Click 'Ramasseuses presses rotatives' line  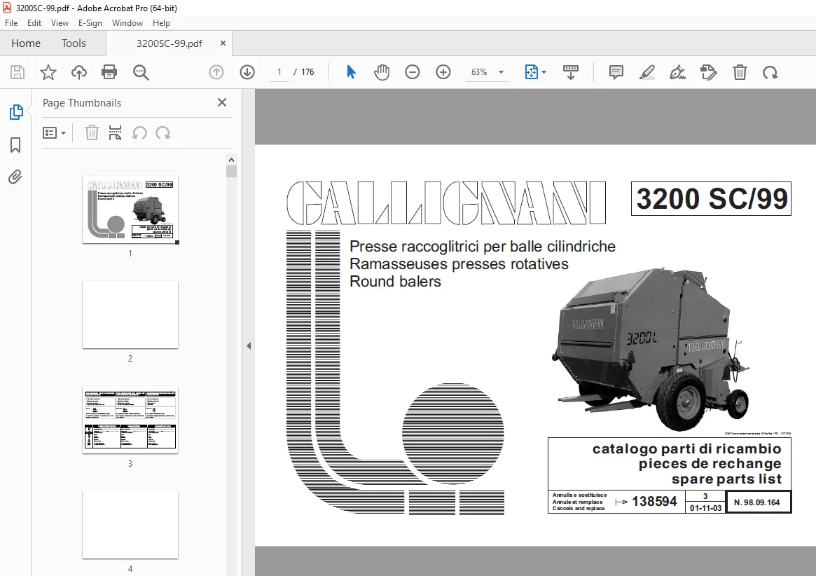coord(459,264)
